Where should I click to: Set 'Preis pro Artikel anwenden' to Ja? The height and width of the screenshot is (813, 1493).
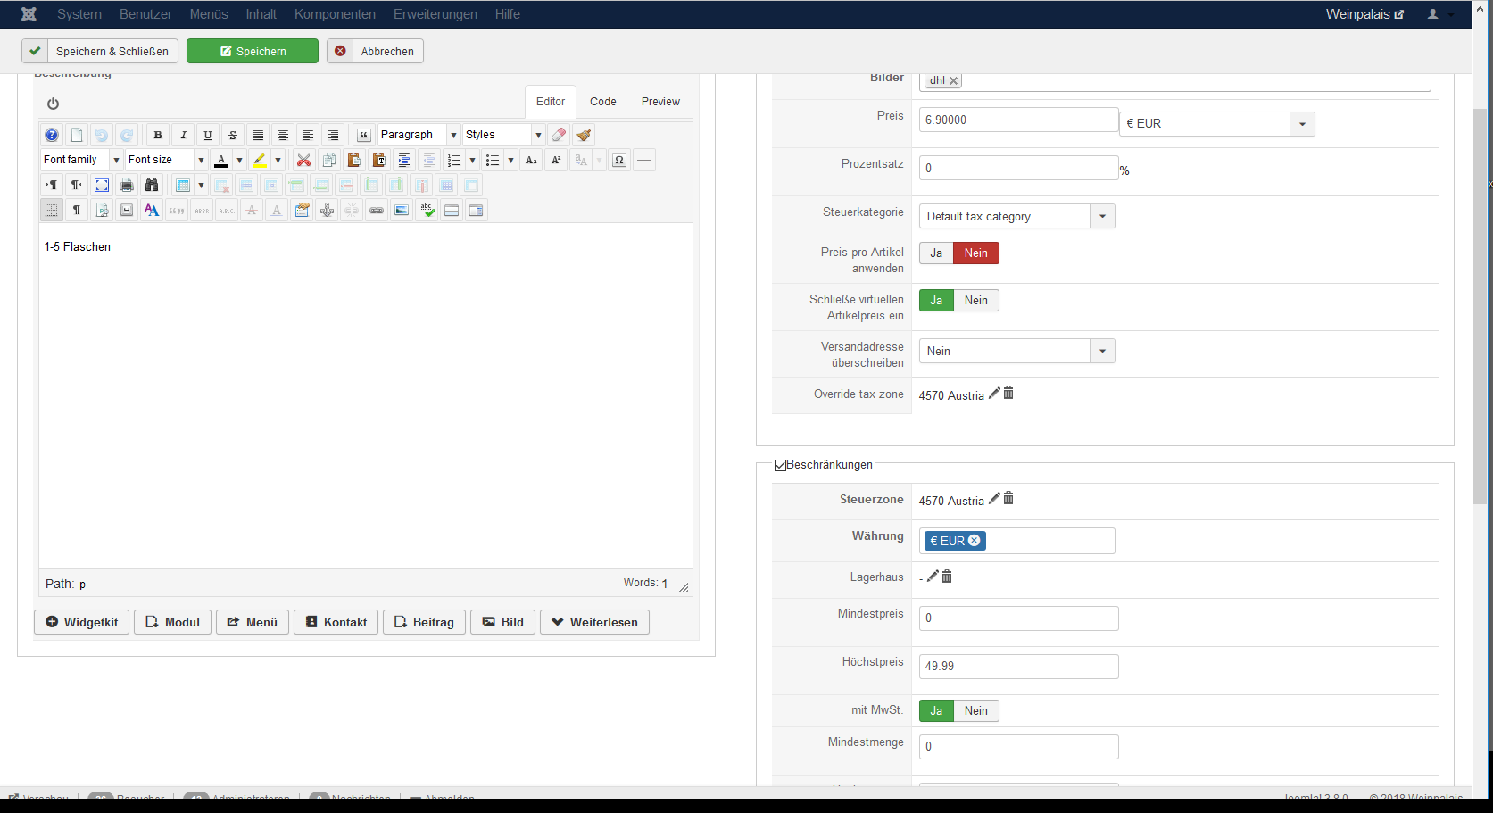pyautogui.click(x=936, y=253)
